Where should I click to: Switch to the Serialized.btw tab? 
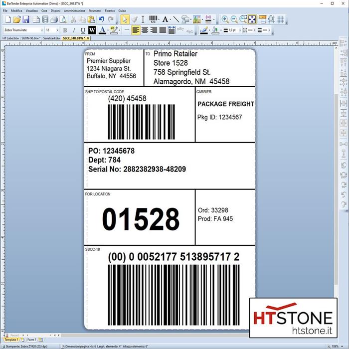52,38
